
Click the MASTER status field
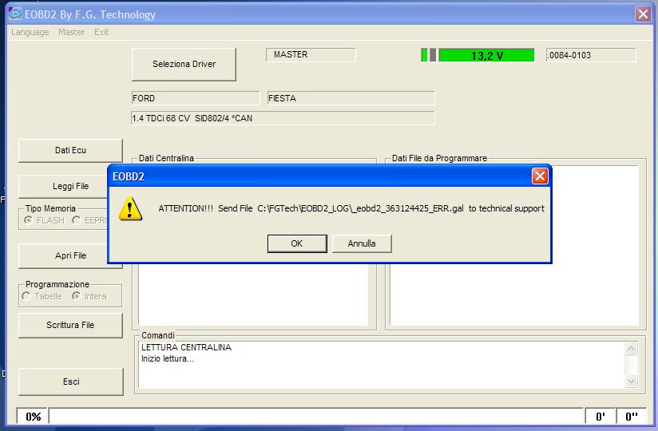click(311, 54)
